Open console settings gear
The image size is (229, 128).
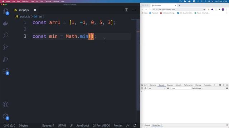click(x=227, y=88)
